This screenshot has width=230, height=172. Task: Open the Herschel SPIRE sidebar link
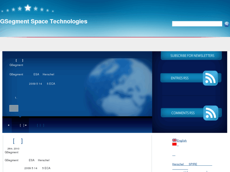(x=192, y=164)
